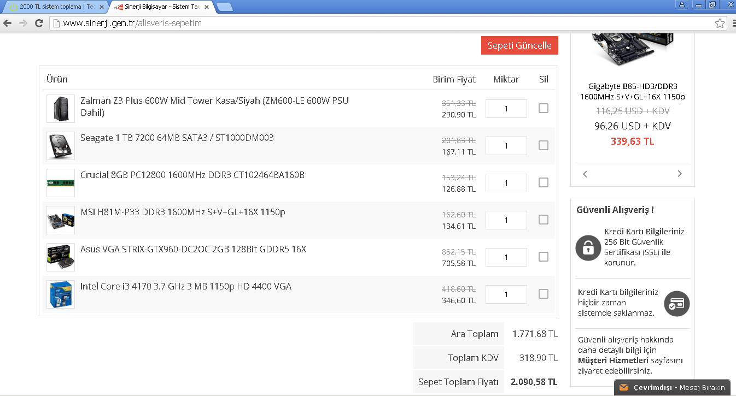Click the '705,58 TL' Asus price
736x396 pixels.
tap(459, 263)
